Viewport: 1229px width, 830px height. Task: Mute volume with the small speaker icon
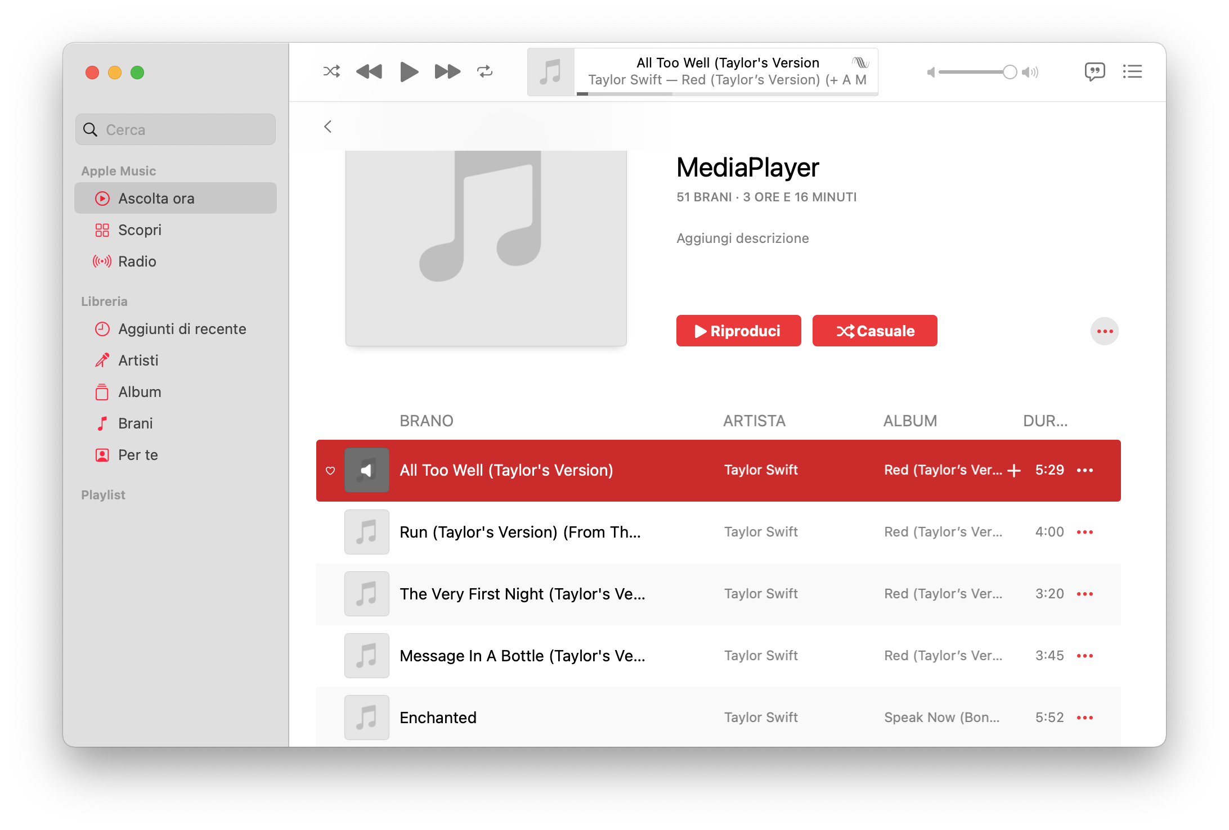[931, 72]
